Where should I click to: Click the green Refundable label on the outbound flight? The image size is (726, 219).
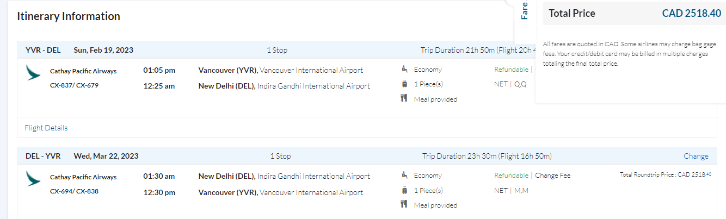tap(511, 69)
